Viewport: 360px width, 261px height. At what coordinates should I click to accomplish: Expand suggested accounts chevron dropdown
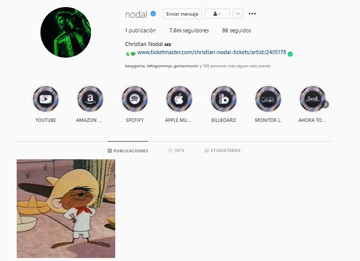click(238, 14)
